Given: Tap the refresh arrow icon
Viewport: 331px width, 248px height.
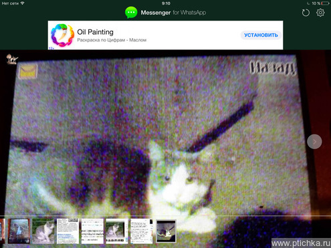Looking at the screenshot, I should (306, 13).
